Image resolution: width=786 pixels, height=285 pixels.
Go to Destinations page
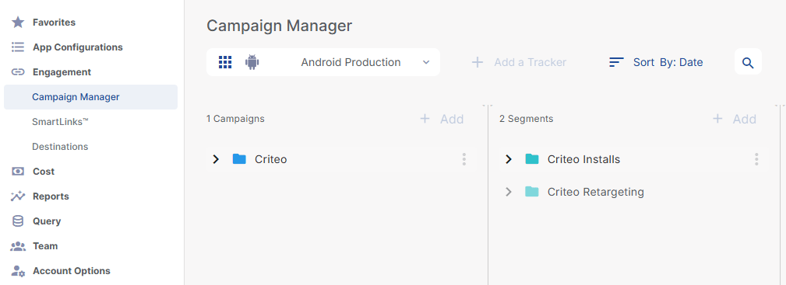coord(60,147)
